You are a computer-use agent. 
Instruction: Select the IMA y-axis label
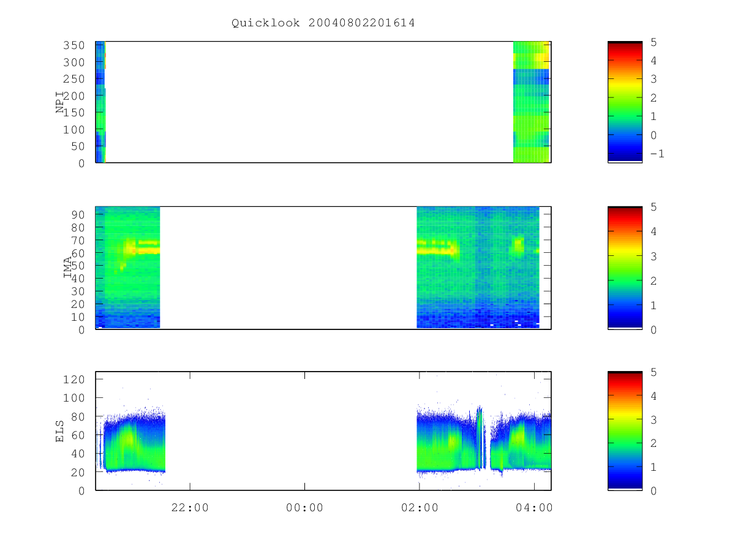pyautogui.click(x=67, y=268)
